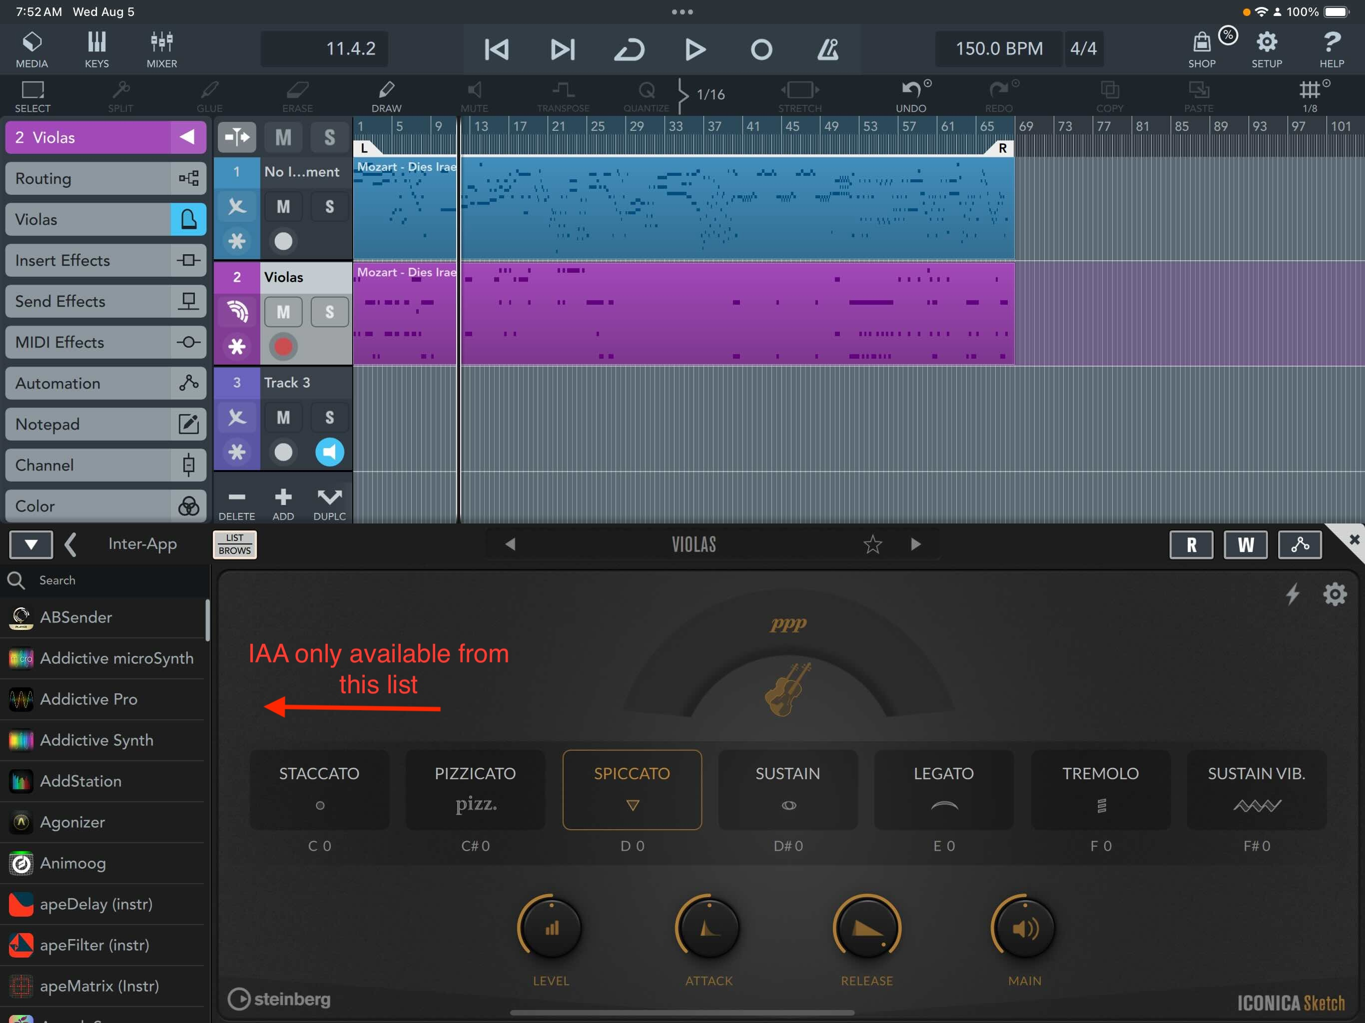
Task: Open the 1/8 grid settings
Action: [1310, 96]
